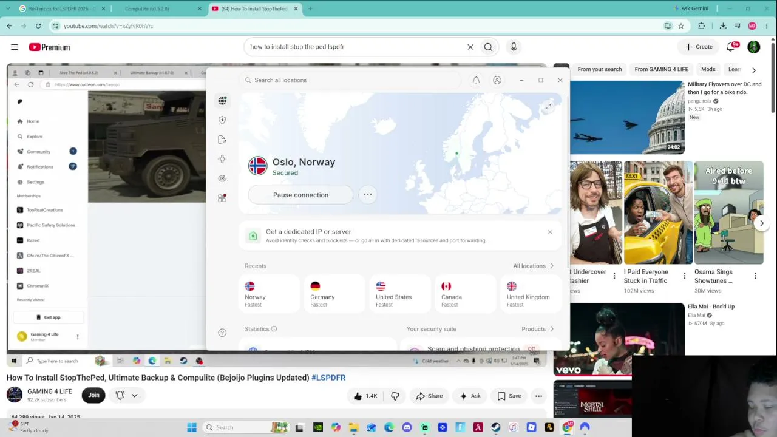Open the Ella Mai - Boo'd Up video title
The image size is (777, 437).
[711, 307]
